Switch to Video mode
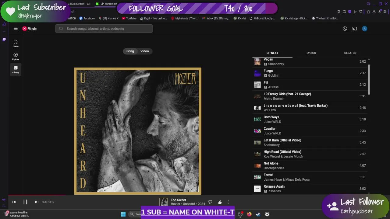 click(145, 51)
